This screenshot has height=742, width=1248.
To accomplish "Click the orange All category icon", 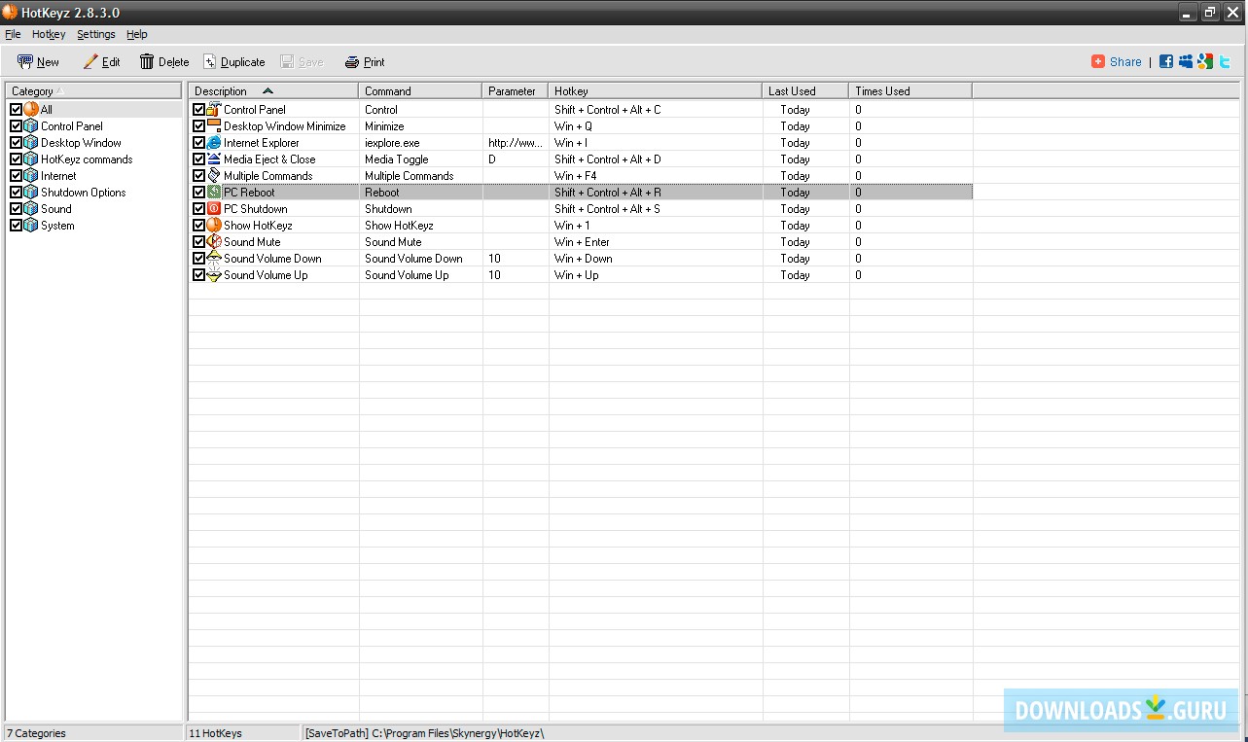I will point(31,110).
